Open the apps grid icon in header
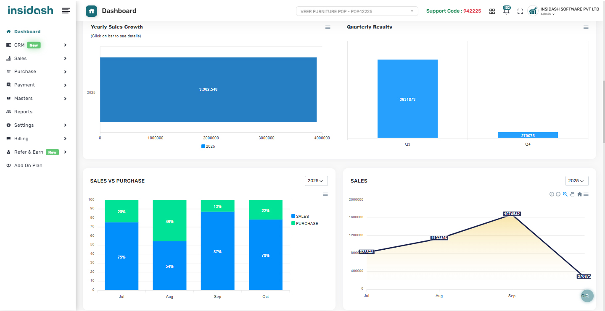Image resolution: width=605 pixels, height=311 pixels. 492,11
